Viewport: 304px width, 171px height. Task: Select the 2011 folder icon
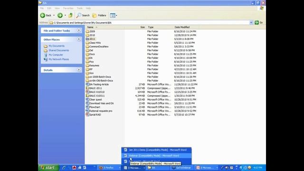pyautogui.click(x=87, y=39)
